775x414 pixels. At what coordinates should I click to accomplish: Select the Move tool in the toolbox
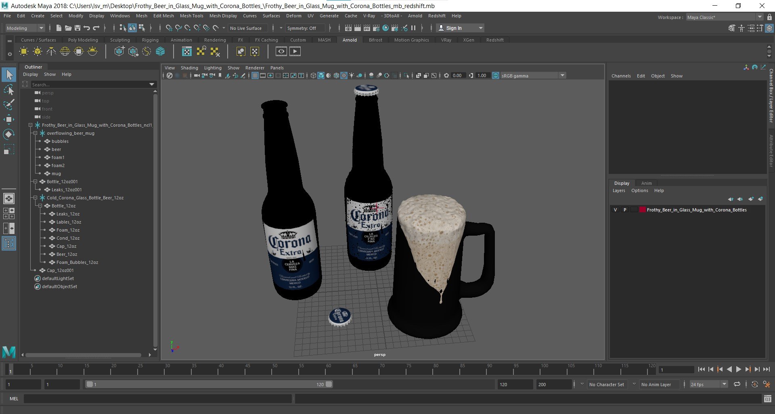tap(9, 119)
